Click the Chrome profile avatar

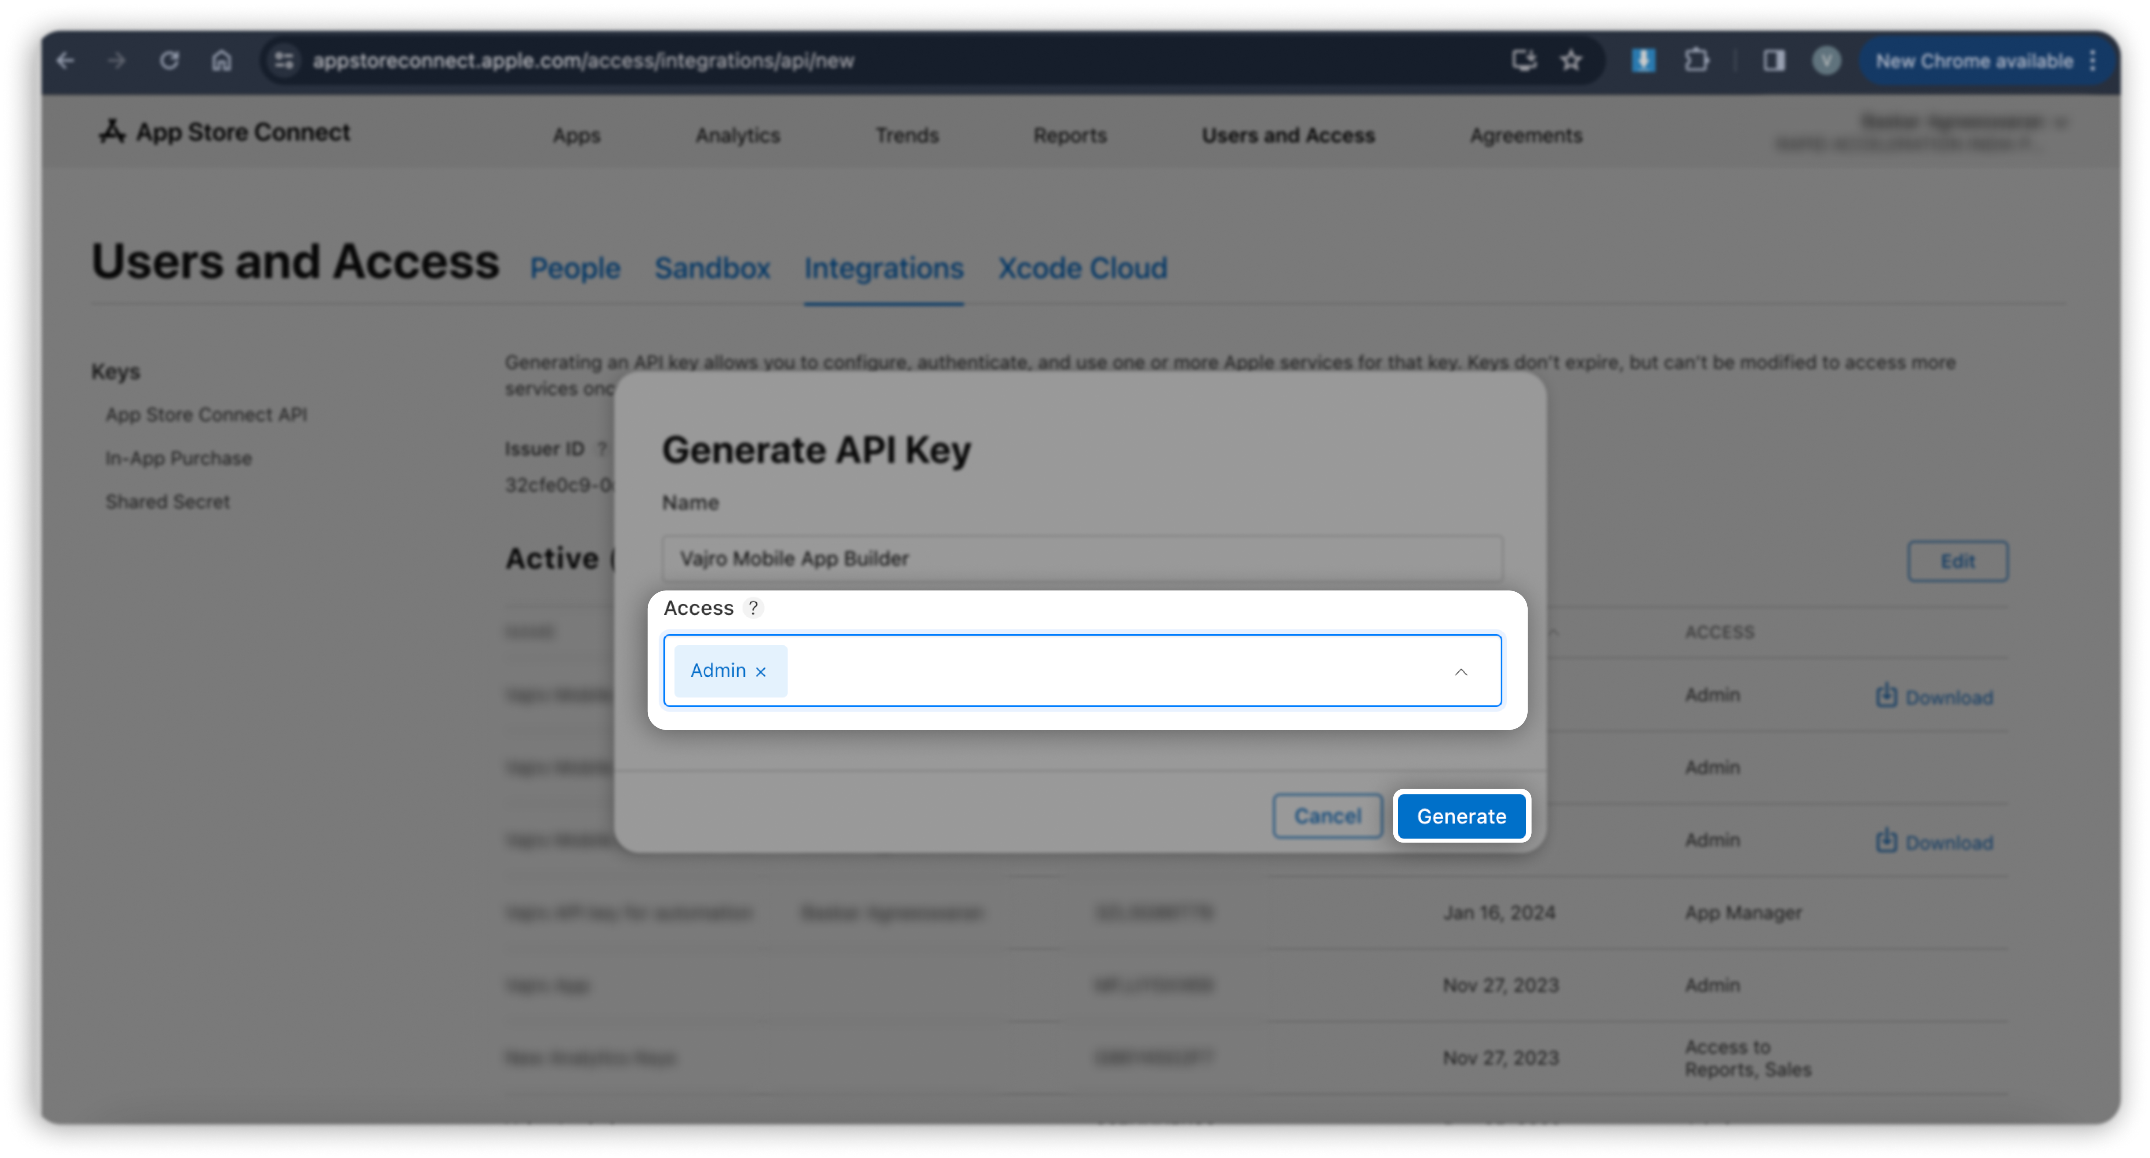click(x=1826, y=60)
